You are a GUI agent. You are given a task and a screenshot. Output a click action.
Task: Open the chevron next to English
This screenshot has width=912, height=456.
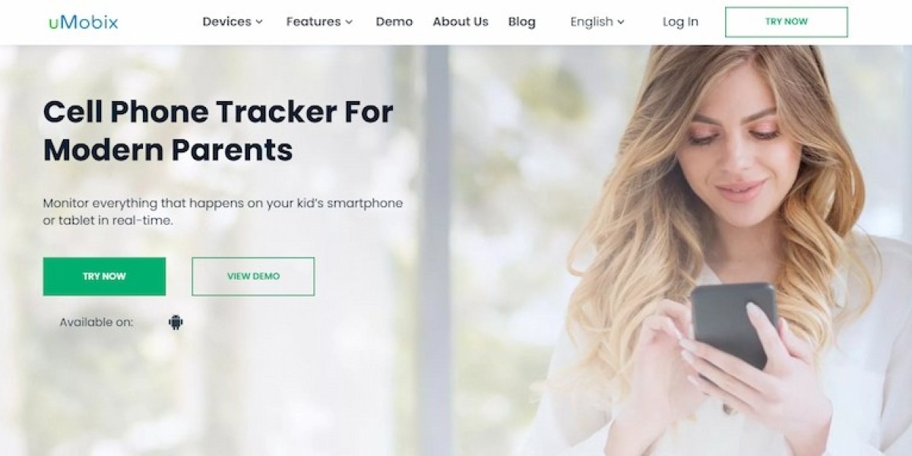tap(621, 22)
